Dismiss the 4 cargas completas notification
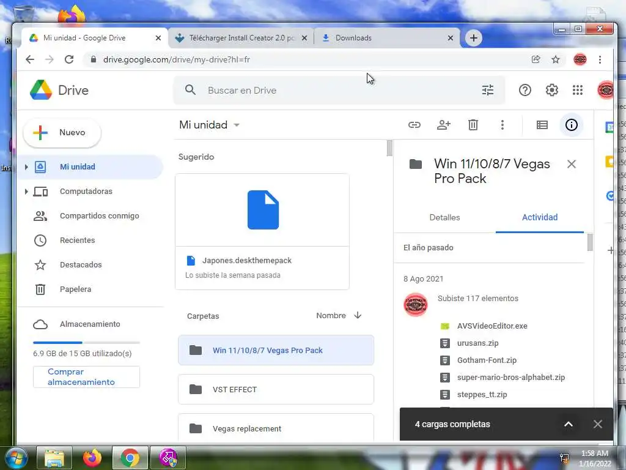 (597, 424)
